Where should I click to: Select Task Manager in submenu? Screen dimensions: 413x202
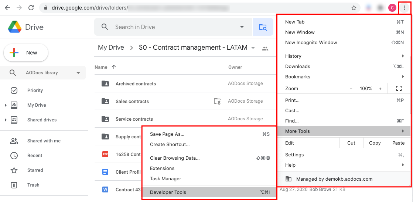[x=209, y=178]
